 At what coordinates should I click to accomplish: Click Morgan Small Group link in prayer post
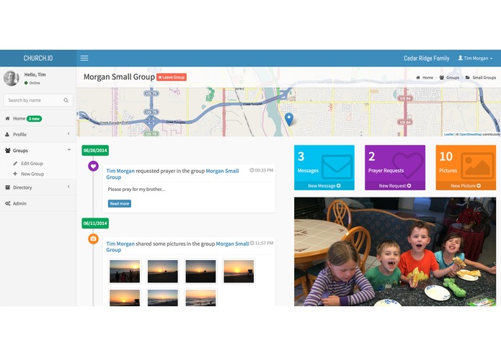(x=222, y=171)
